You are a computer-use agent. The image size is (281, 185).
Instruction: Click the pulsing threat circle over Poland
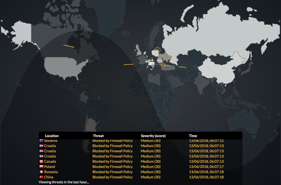pyautogui.click(x=157, y=50)
